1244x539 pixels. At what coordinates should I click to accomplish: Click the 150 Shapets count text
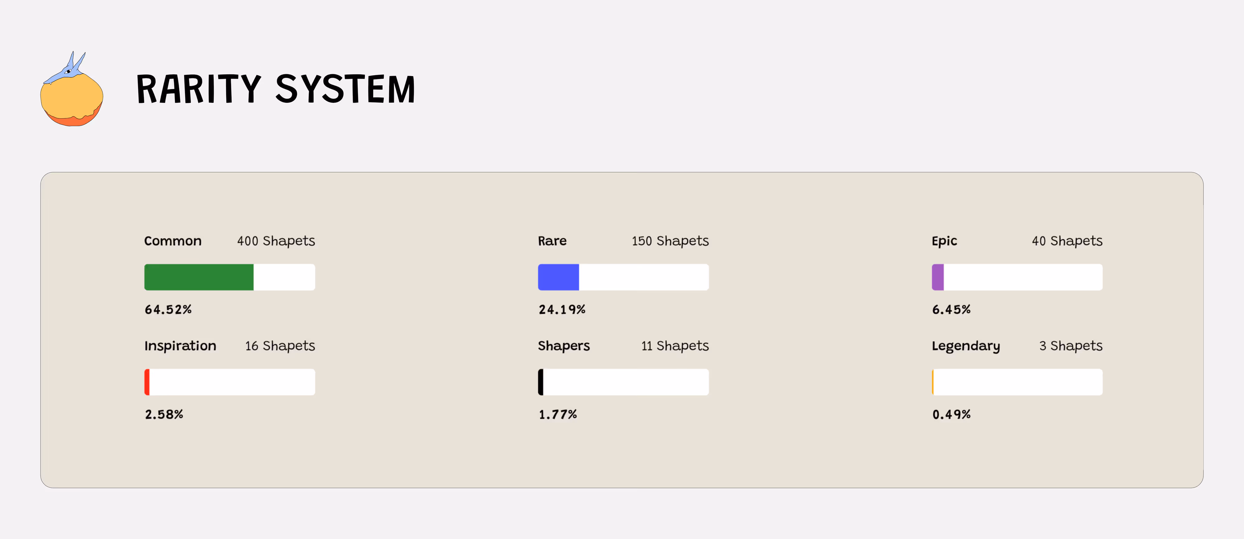pos(670,241)
